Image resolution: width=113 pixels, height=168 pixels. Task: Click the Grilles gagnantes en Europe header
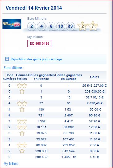tap(68, 77)
